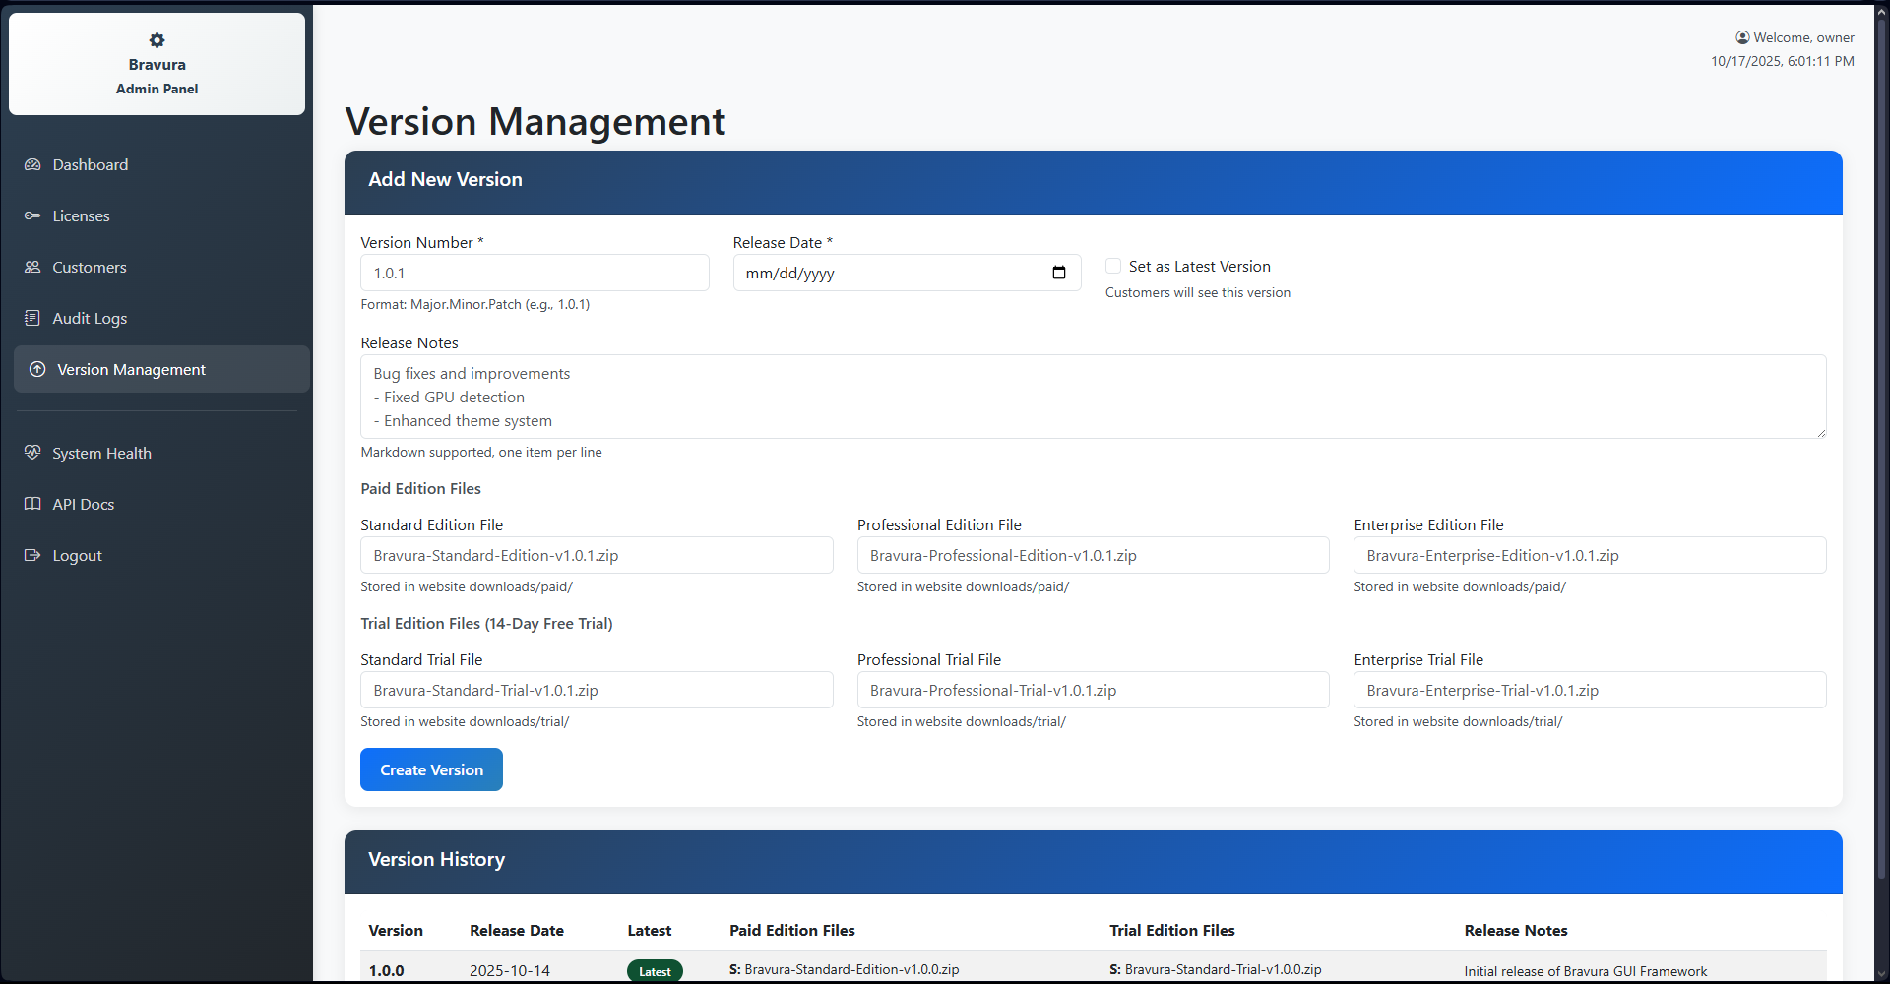Click the Customers people icon
1890x984 pixels.
[32, 267]
